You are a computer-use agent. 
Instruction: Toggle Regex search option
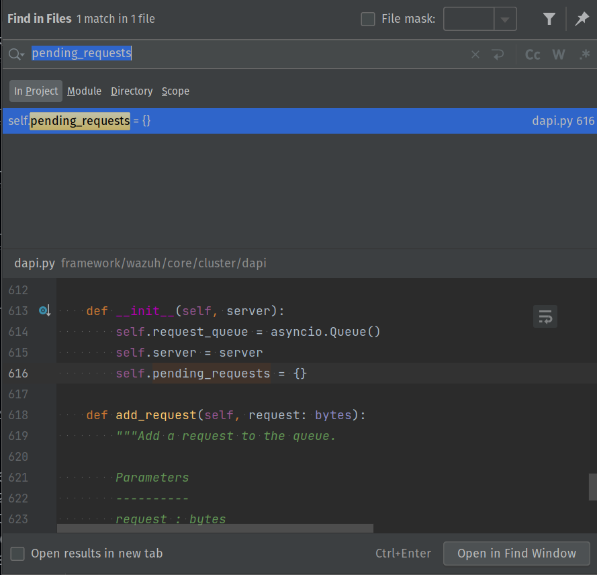584,55
